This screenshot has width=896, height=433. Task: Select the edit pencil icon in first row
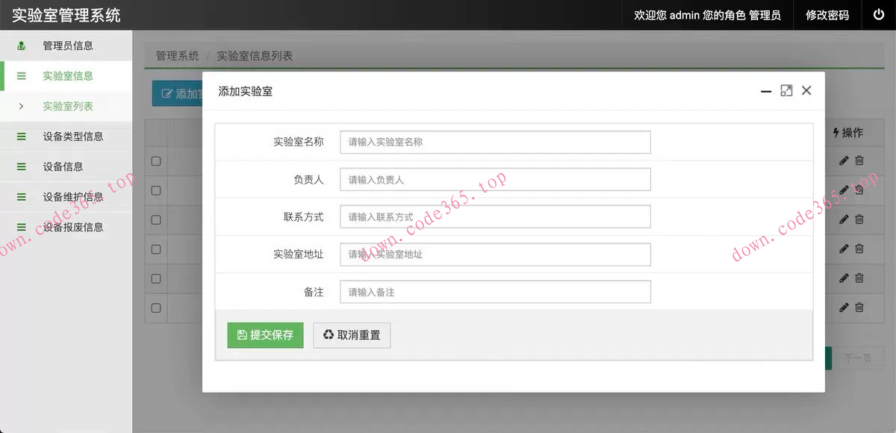pyautogui.click(x=843, y=161)
